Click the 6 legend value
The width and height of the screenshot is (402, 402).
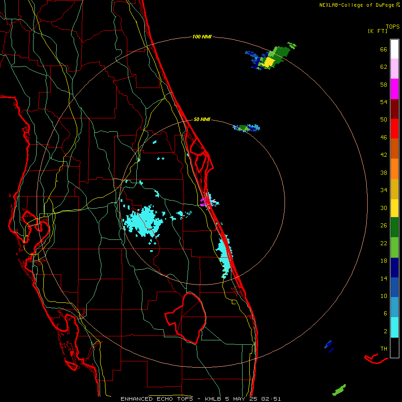[385, 313]
